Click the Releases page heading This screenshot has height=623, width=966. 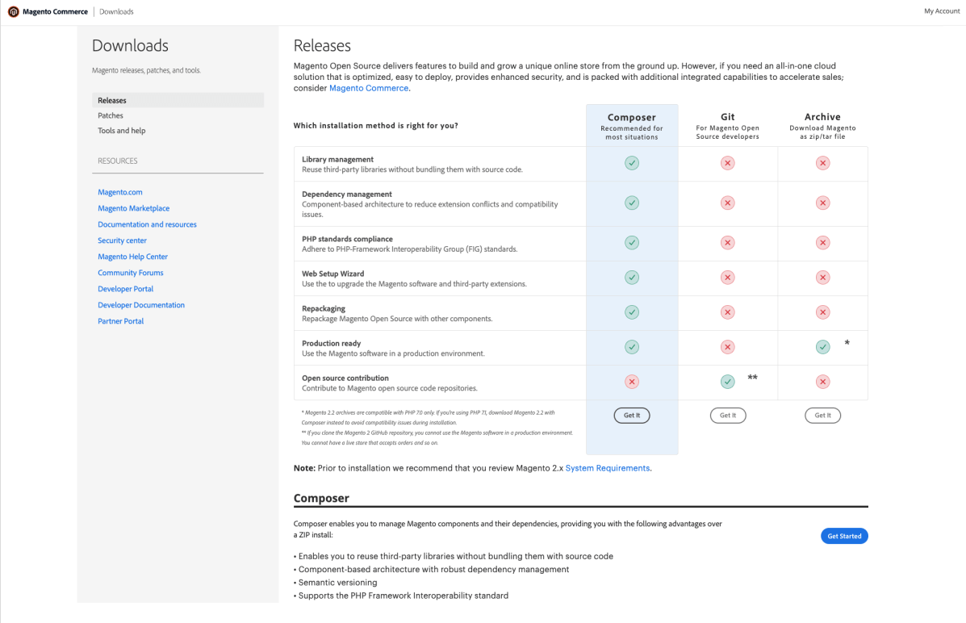click(x=322, y=46)
